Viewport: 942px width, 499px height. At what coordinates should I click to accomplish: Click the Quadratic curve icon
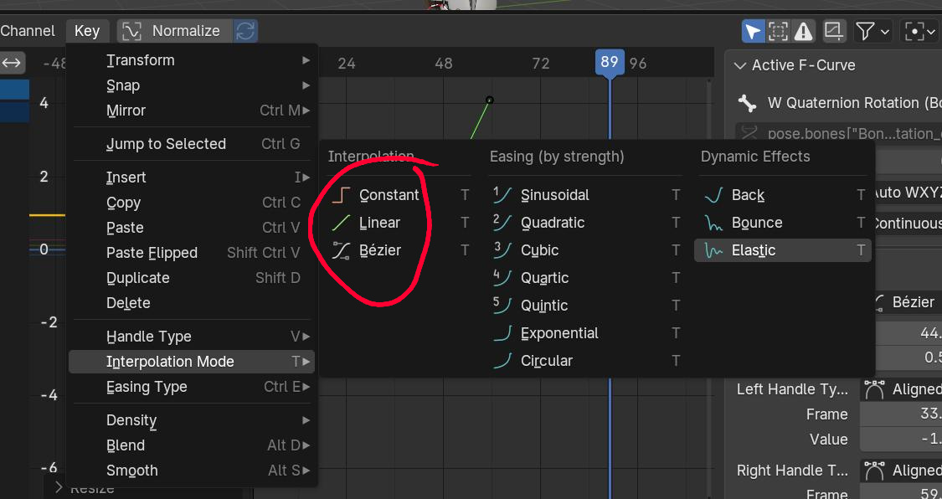pos(502,222)
